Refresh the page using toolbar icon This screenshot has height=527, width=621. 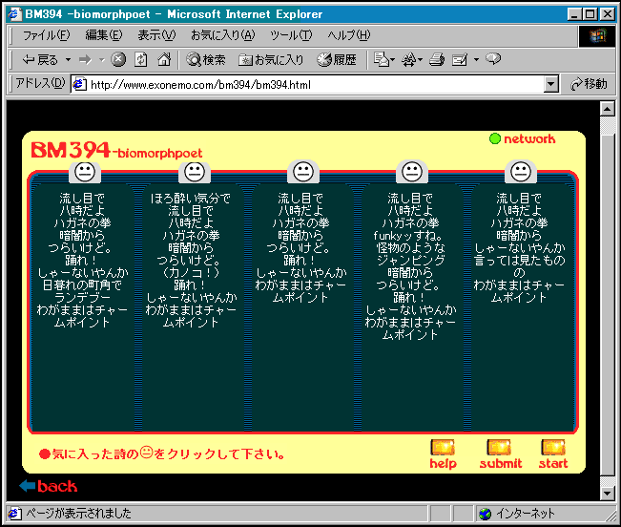[140, 59]
